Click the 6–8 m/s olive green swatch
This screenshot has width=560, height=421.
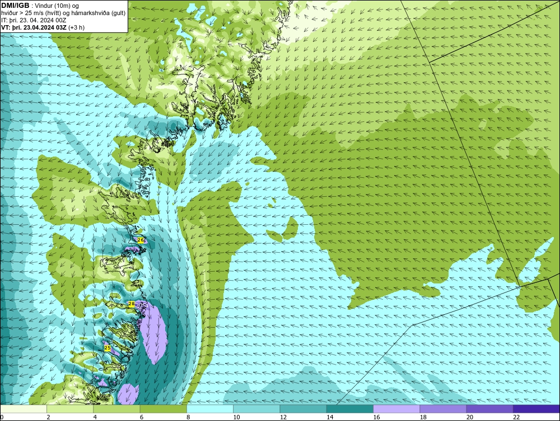click(163, 409)
